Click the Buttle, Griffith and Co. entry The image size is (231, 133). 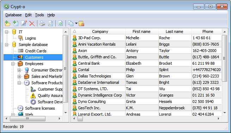(x=97, y=57)
